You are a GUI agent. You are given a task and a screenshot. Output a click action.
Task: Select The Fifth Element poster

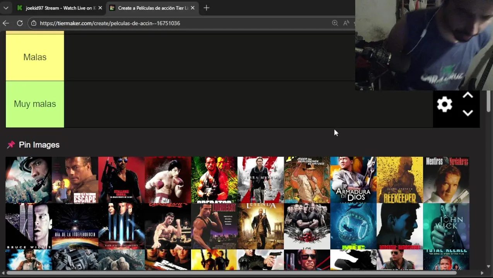[x=121, y=226]
